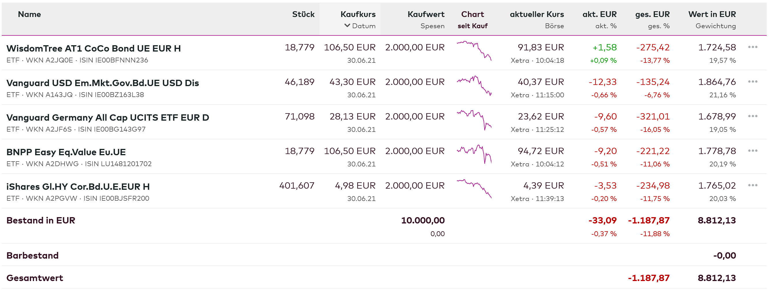The height and width of the screenshot is (292, 769).
Task: View Vanguard USD Em.Mkt sparkline chart
Action: pos(474,86)
